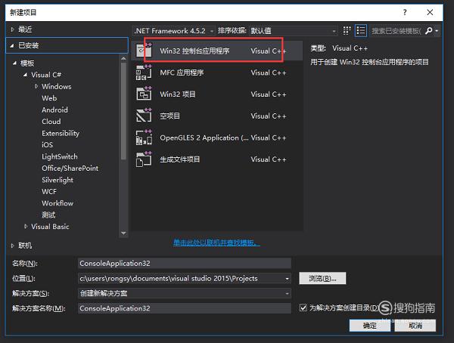The image size is (454, 343).
Task: Open the .NET Framework 4.5.2 dropdown
Action: (x=174, y=31)
